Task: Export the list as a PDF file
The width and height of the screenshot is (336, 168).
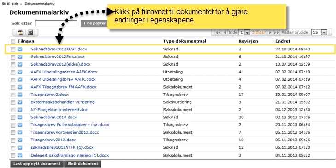Action: 21,33
